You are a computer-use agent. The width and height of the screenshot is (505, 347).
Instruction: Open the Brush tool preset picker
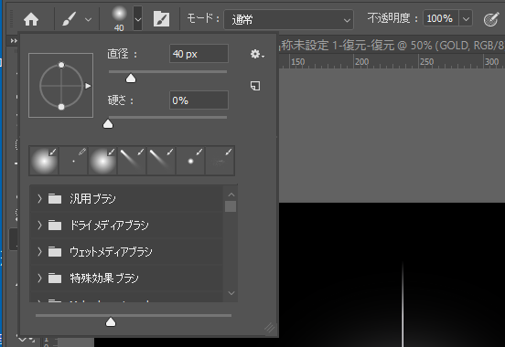coord(70,19)
